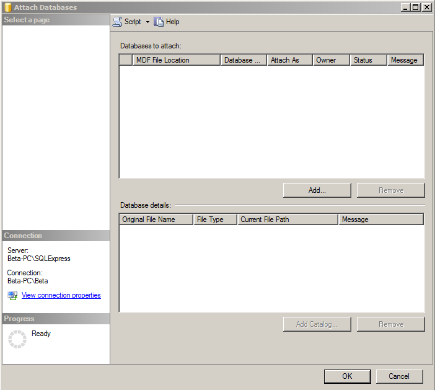Click Remove under Databases to attach
435x390 pixels.
391,190
